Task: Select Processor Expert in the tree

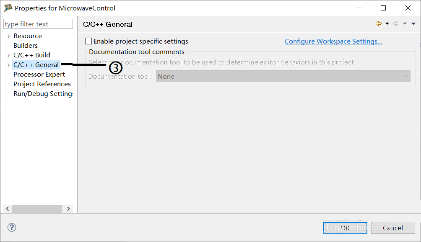Action: coord(39,74)
